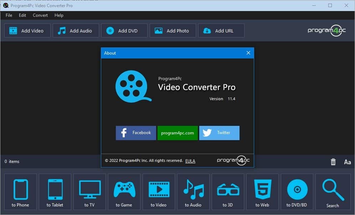Open the Search profiles tool
Screen dimensions: 355x215
coord(333,192)
